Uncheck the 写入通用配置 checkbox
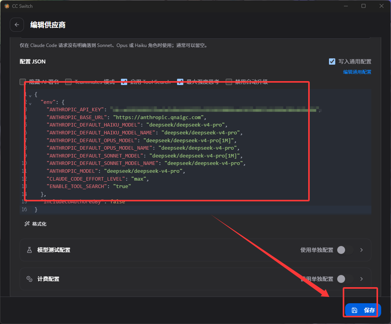Viewport: 391px width, 324px height. point(332,62)
